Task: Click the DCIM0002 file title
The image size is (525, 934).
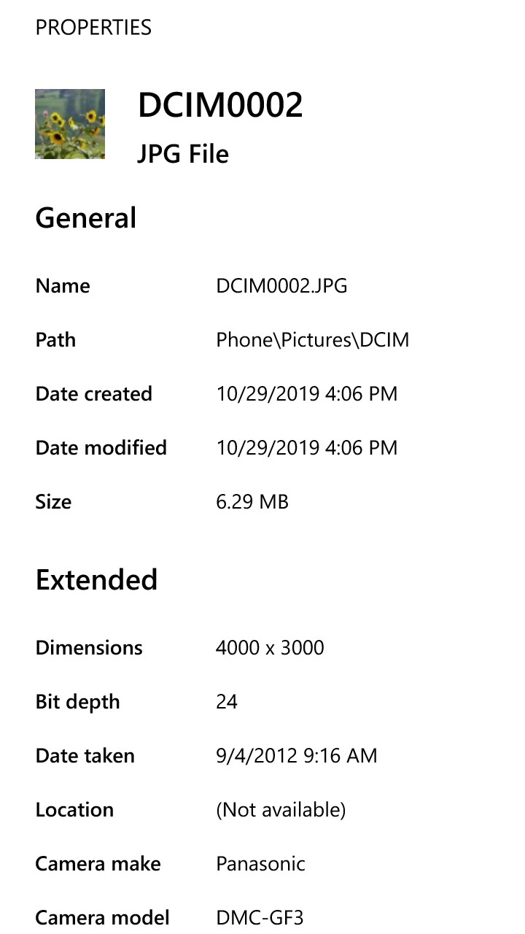Action: 220,107
